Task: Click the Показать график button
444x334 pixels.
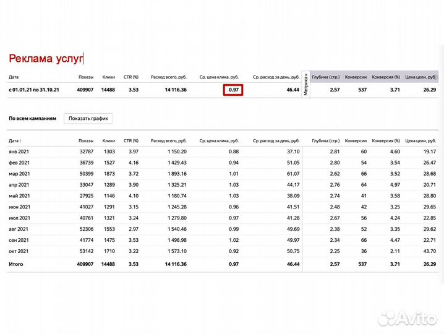Action: (88, 118)
